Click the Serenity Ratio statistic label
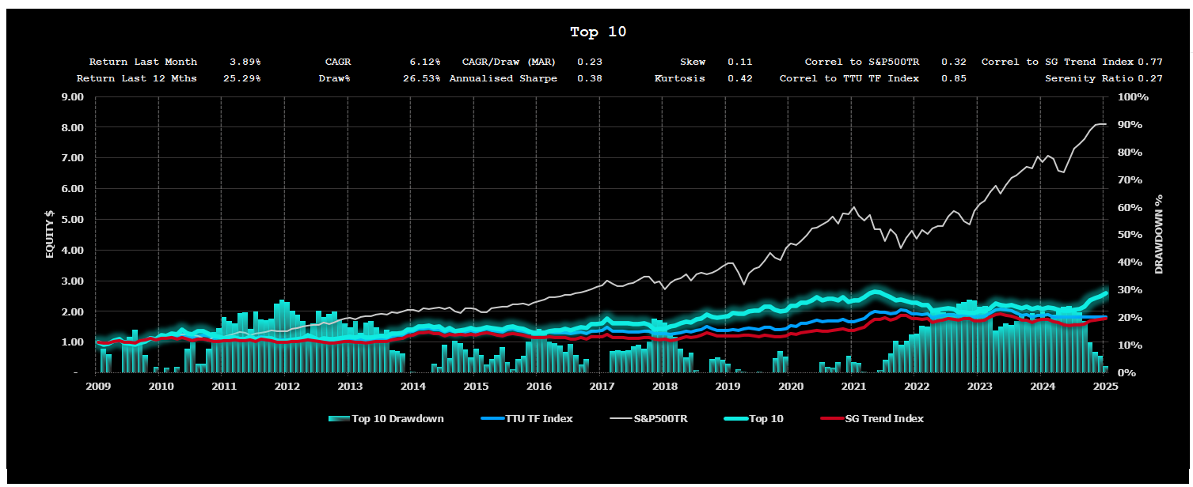The width and height of the screenshot is (1193, 487). tap(1089, 78)
